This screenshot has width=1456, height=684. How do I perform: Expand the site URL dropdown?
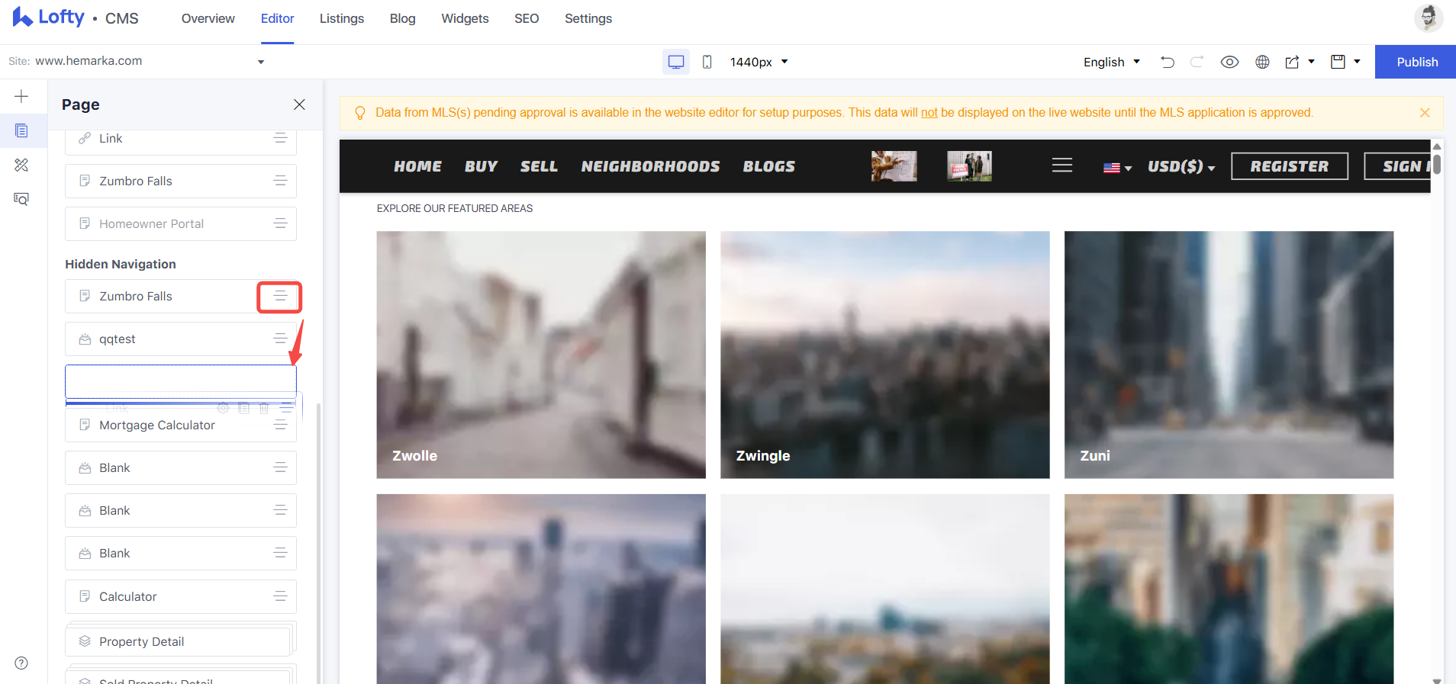click(261, 62)
